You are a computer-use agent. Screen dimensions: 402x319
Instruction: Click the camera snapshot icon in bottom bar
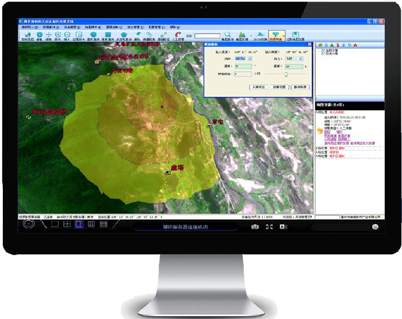click(x=254, y=227)
